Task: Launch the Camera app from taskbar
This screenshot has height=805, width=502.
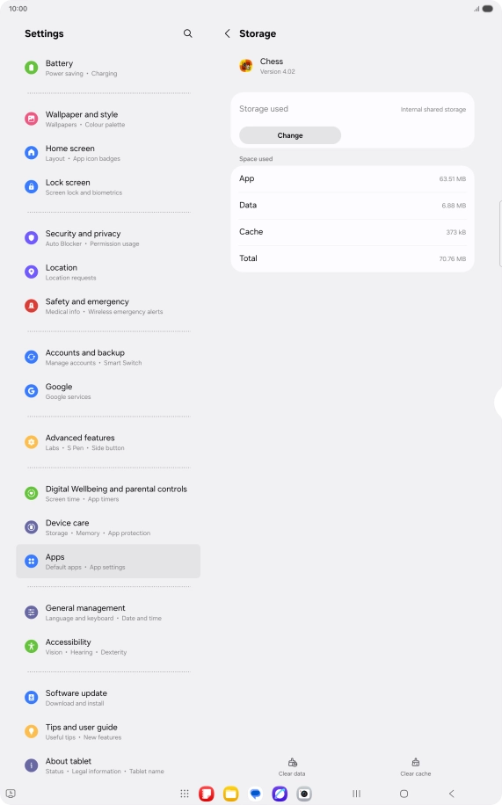Action: pyautogui.click(x=304, y=794)
